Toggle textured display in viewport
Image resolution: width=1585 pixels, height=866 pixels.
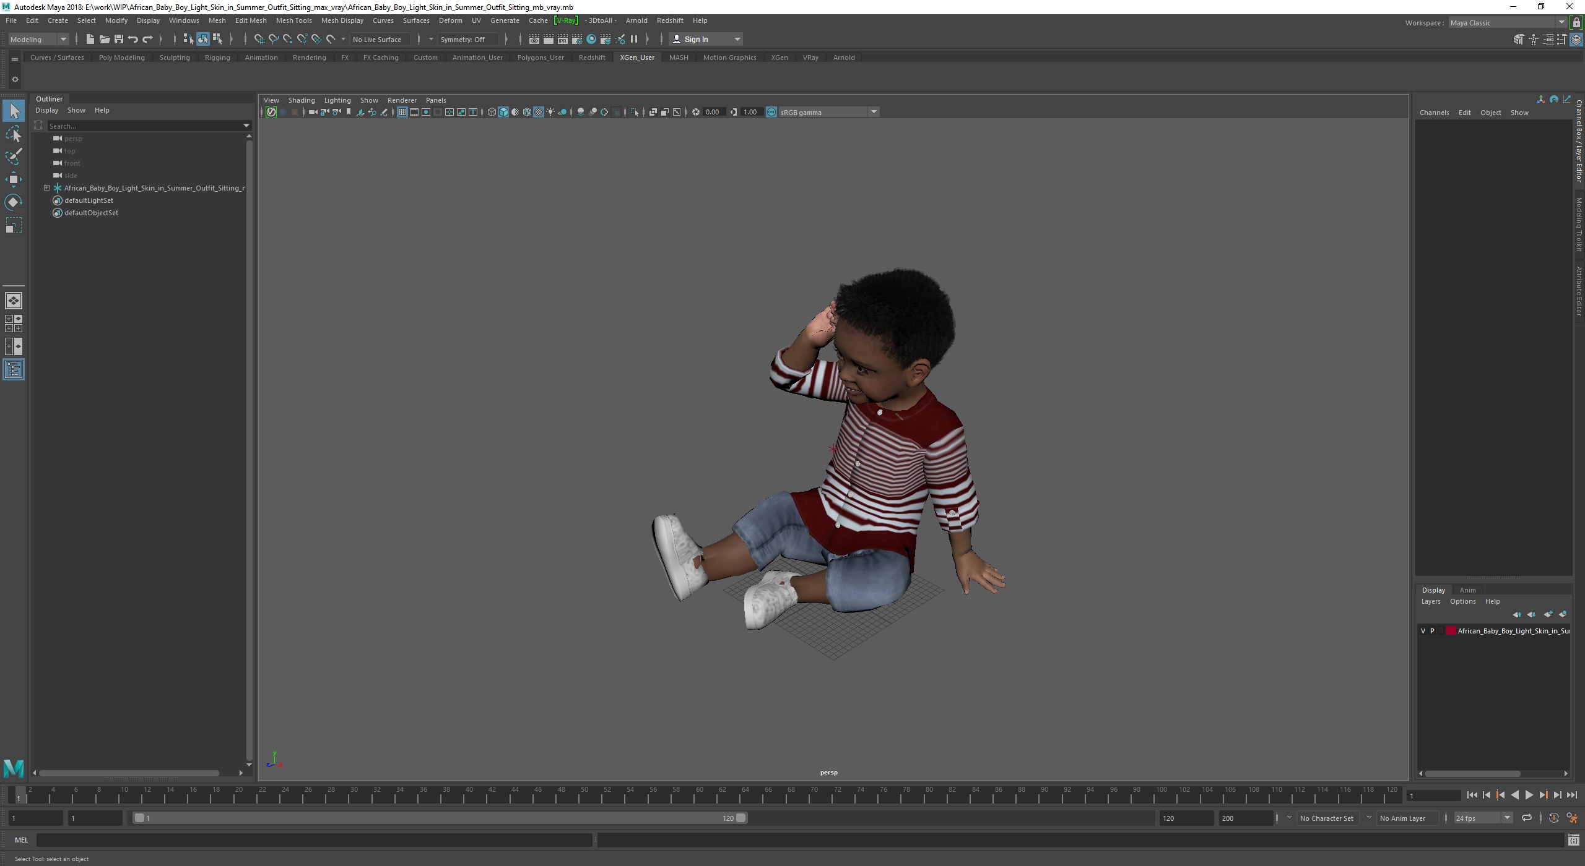pyautogui.click(x=539, y=112)
